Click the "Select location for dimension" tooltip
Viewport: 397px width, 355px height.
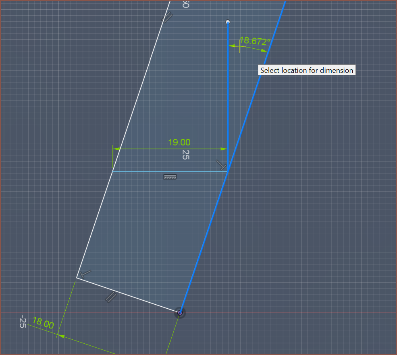pyautogui.click(x=306, y=70)
